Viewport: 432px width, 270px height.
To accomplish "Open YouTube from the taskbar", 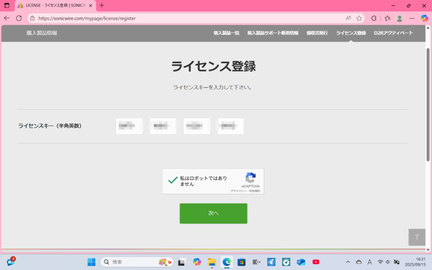I will pyautogui.click(x=316, y=262).
